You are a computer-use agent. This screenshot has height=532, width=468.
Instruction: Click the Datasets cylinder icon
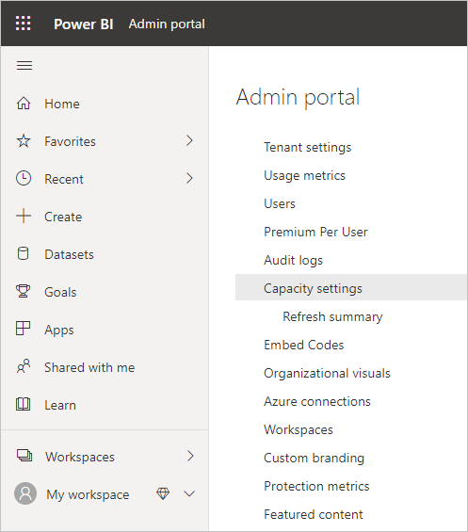[x=24, y=254]
